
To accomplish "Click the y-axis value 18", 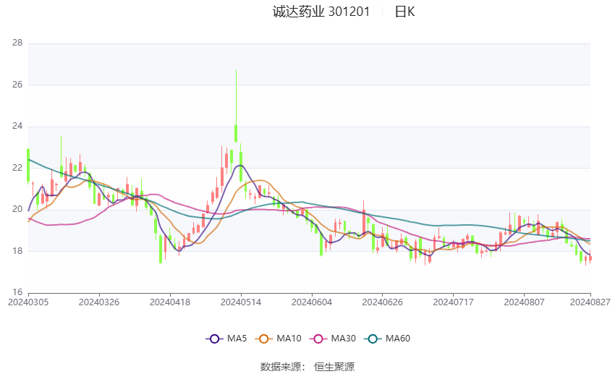I will click(x=17, y=251).
